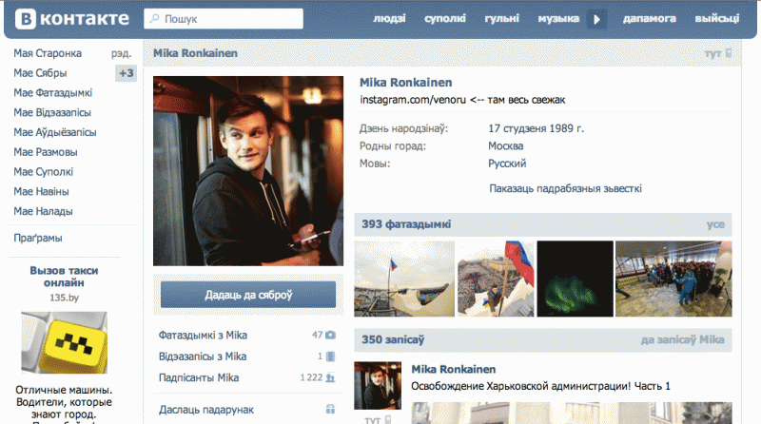Image resolution: width=761 pixels, height=424 pixels.
Task: Click post author name Mika Ronkainen
Action: click(454, 369)
